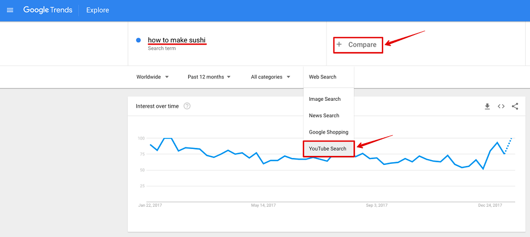Image resolution: width=530 pixels, height=237 pixels.
Task: Choose News Search from the list
Action: pyautogui.click(x=324, y=116)
